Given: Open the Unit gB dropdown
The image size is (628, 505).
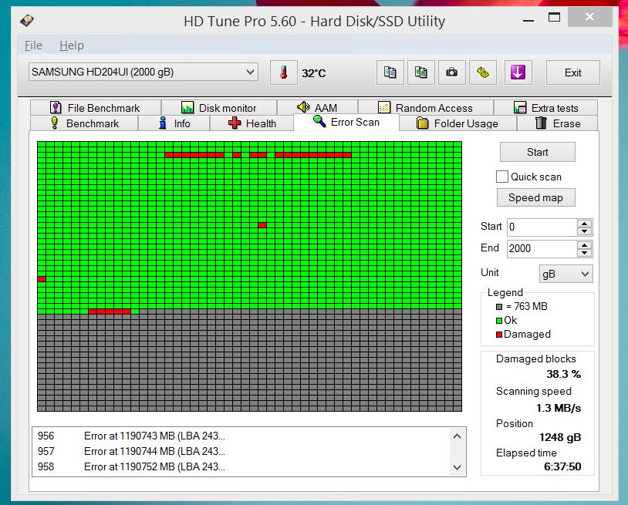Looking at the screenshot, I should click(566, 274).
